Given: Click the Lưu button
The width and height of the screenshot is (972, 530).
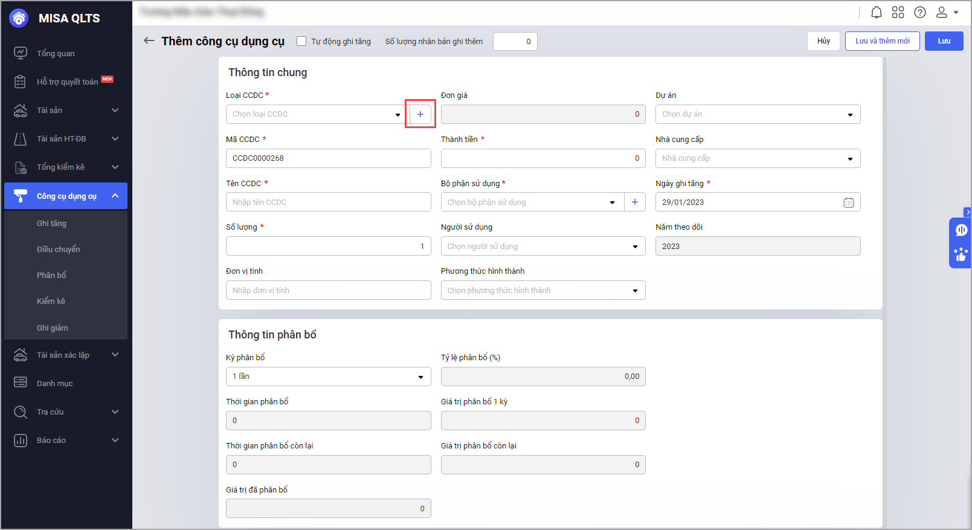Looking at the screenshot, I should [x=944, y=41].
